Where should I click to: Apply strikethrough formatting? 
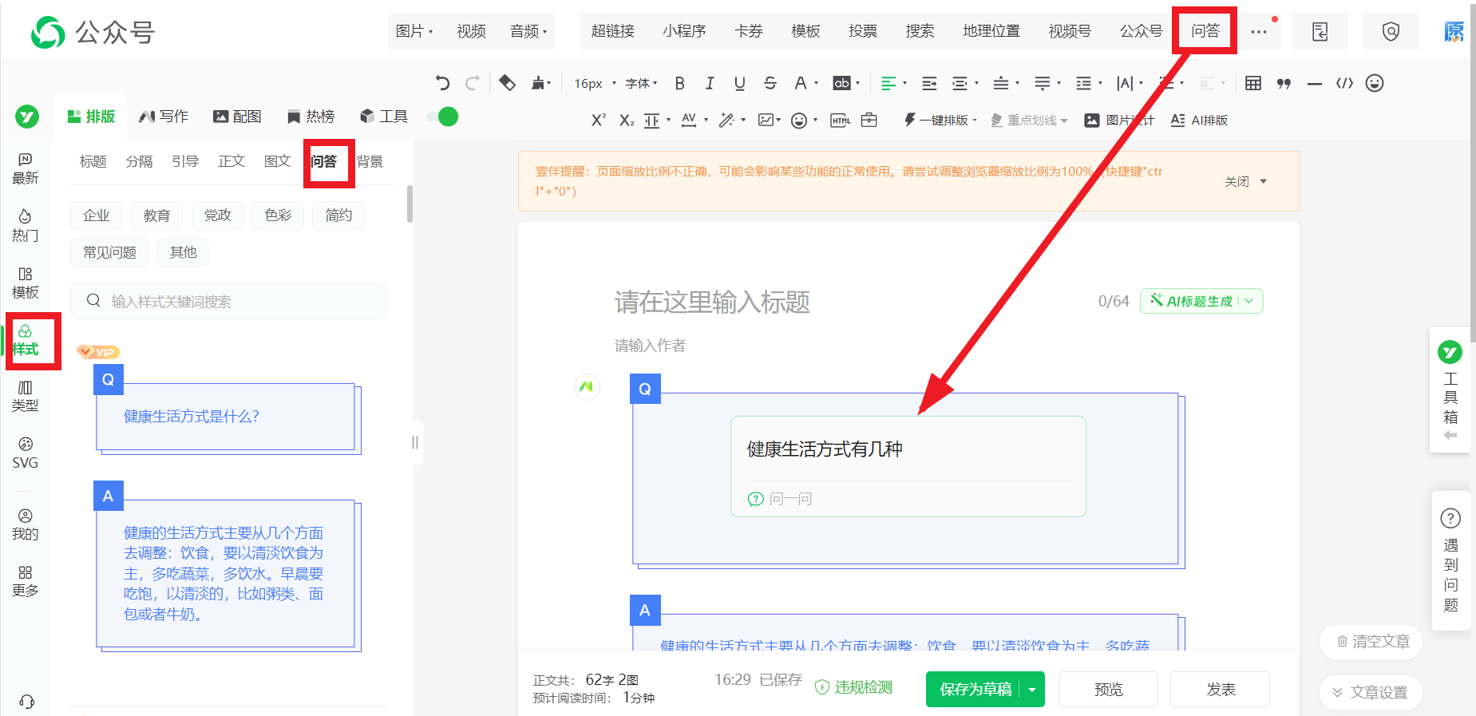point(770,83)
